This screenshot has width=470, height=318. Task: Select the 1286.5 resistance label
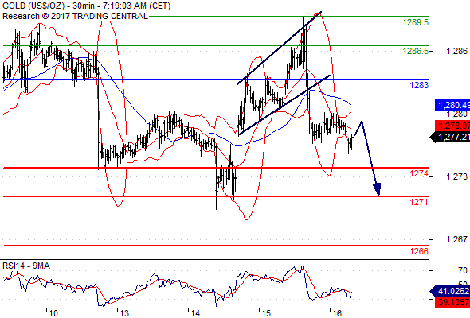tap(416, 51)
